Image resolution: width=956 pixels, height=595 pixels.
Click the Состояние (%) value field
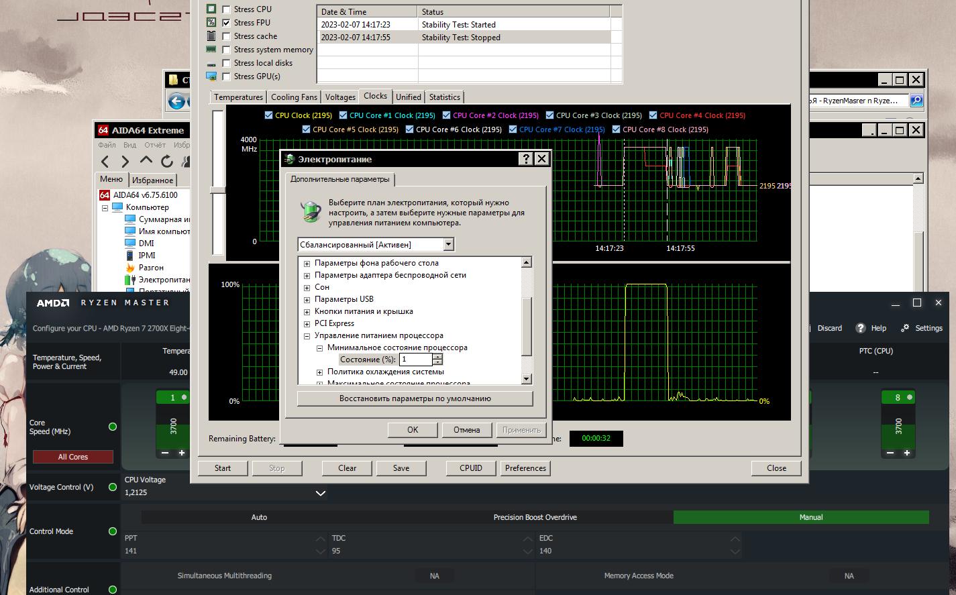coord(415,360)
